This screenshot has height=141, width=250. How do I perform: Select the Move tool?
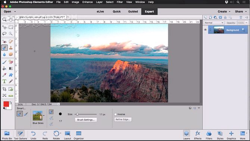(x=4, y=27)
